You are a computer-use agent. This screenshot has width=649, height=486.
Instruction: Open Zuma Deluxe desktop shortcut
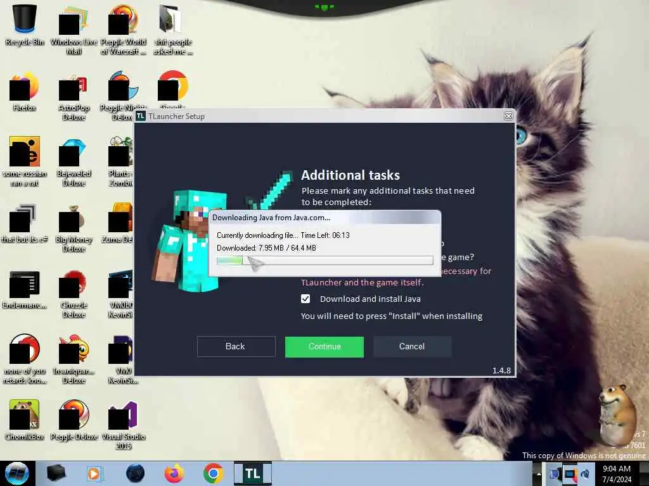[x=118, y=223]
